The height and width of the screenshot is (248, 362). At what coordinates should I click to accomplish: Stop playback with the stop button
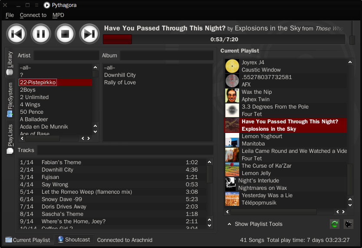65,34
